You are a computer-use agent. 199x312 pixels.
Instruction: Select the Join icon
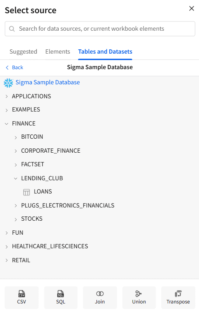(x=100, y=294)
